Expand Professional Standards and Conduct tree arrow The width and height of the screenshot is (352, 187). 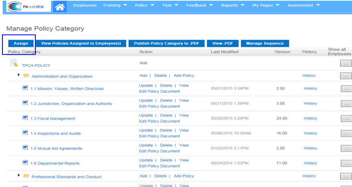click(18, 175)
